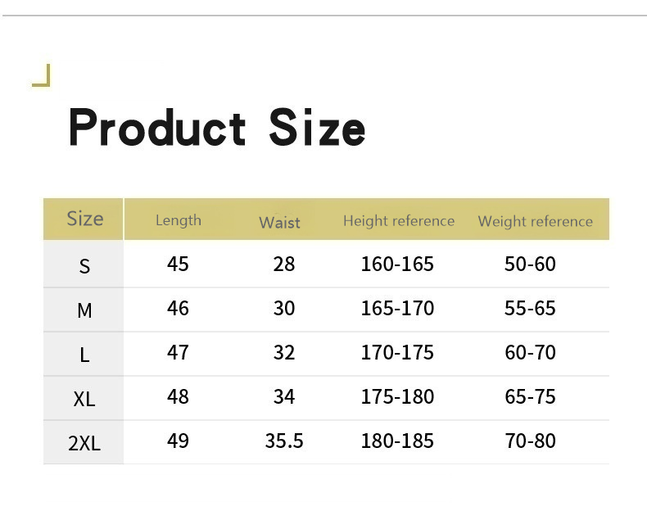Select the XL size row label
The height and width of the screenshot is (511, 647).
[84, 399]
